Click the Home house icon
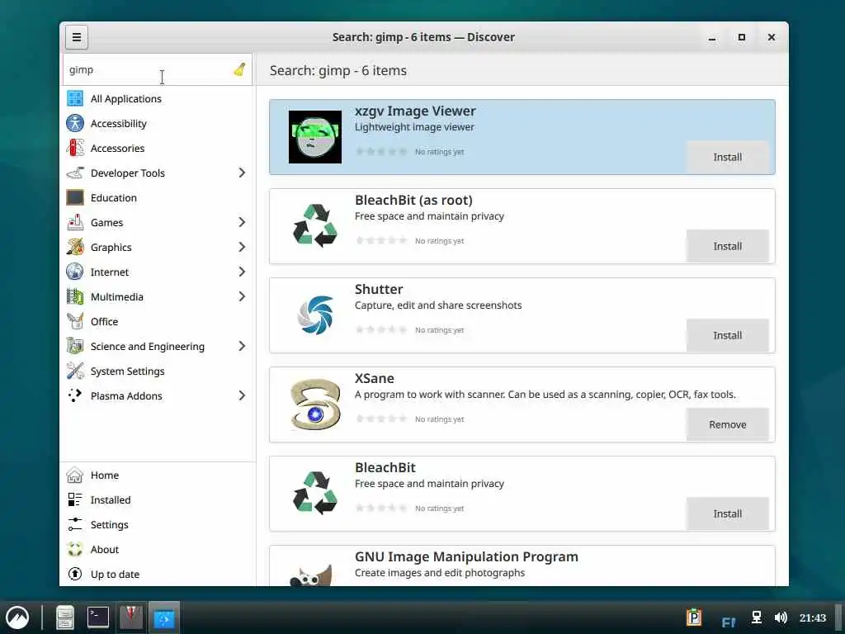The width and height of the screenshot is (845, 634). coord(75,475)
